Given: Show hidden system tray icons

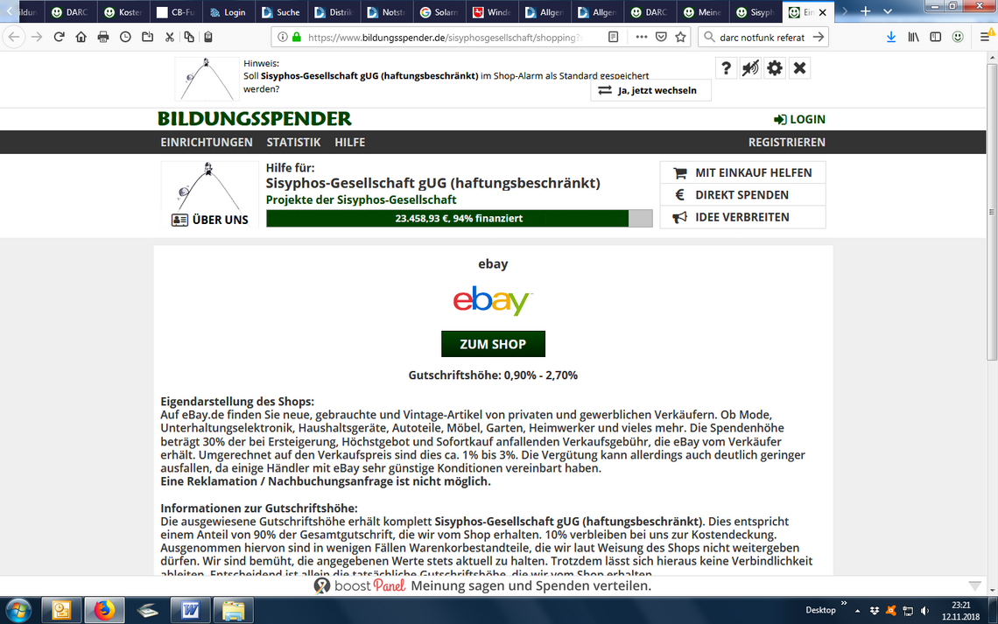Looking at the screenshot, I should click(857, 611).
